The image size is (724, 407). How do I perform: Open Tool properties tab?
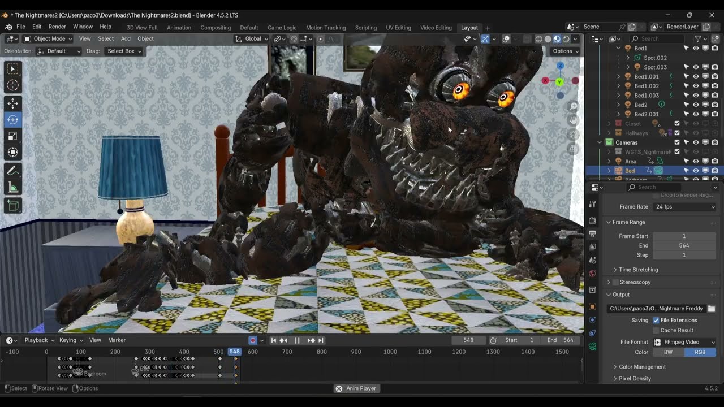(592, 204)
